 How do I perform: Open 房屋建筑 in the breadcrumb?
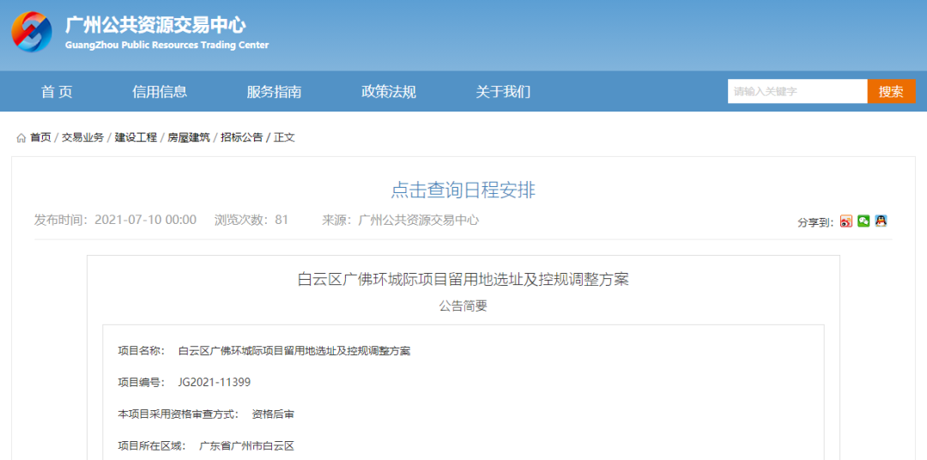[189, 137]
